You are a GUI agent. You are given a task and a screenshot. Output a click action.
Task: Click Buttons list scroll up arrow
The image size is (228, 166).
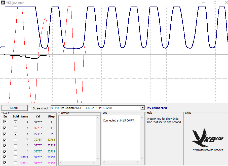[98, 118]
